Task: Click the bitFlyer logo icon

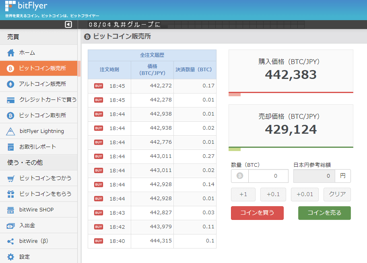Action: [x=10, y=6]
